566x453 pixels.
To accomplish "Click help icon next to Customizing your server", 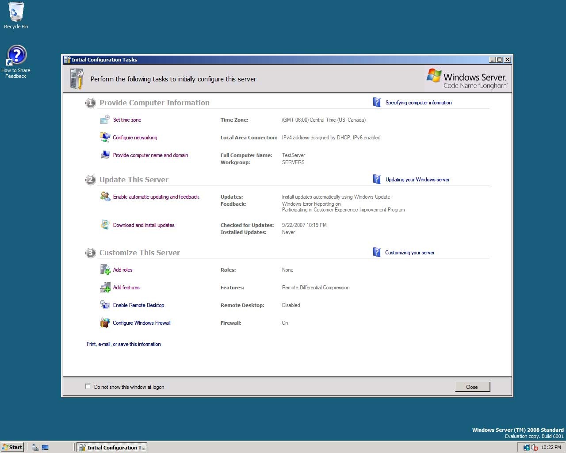I will click(x=377, y=252).
